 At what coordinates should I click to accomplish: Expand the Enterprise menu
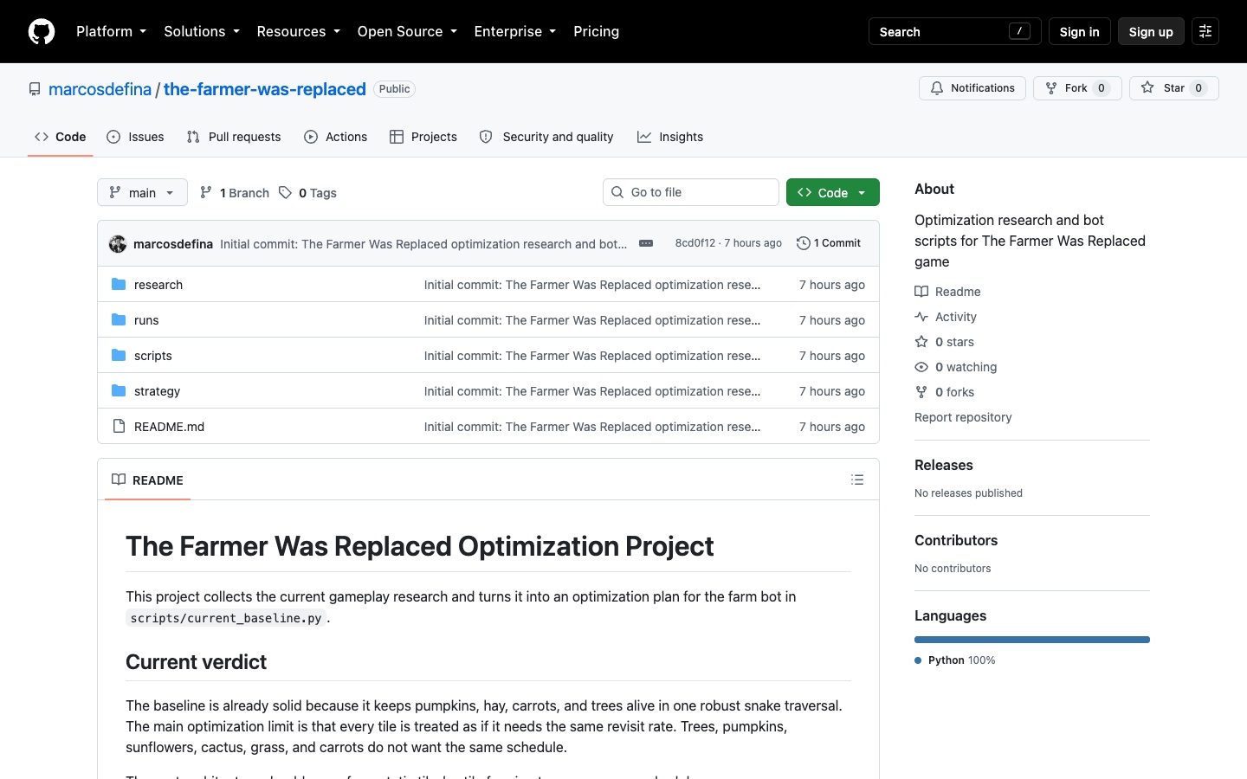[x=515, y=31]
